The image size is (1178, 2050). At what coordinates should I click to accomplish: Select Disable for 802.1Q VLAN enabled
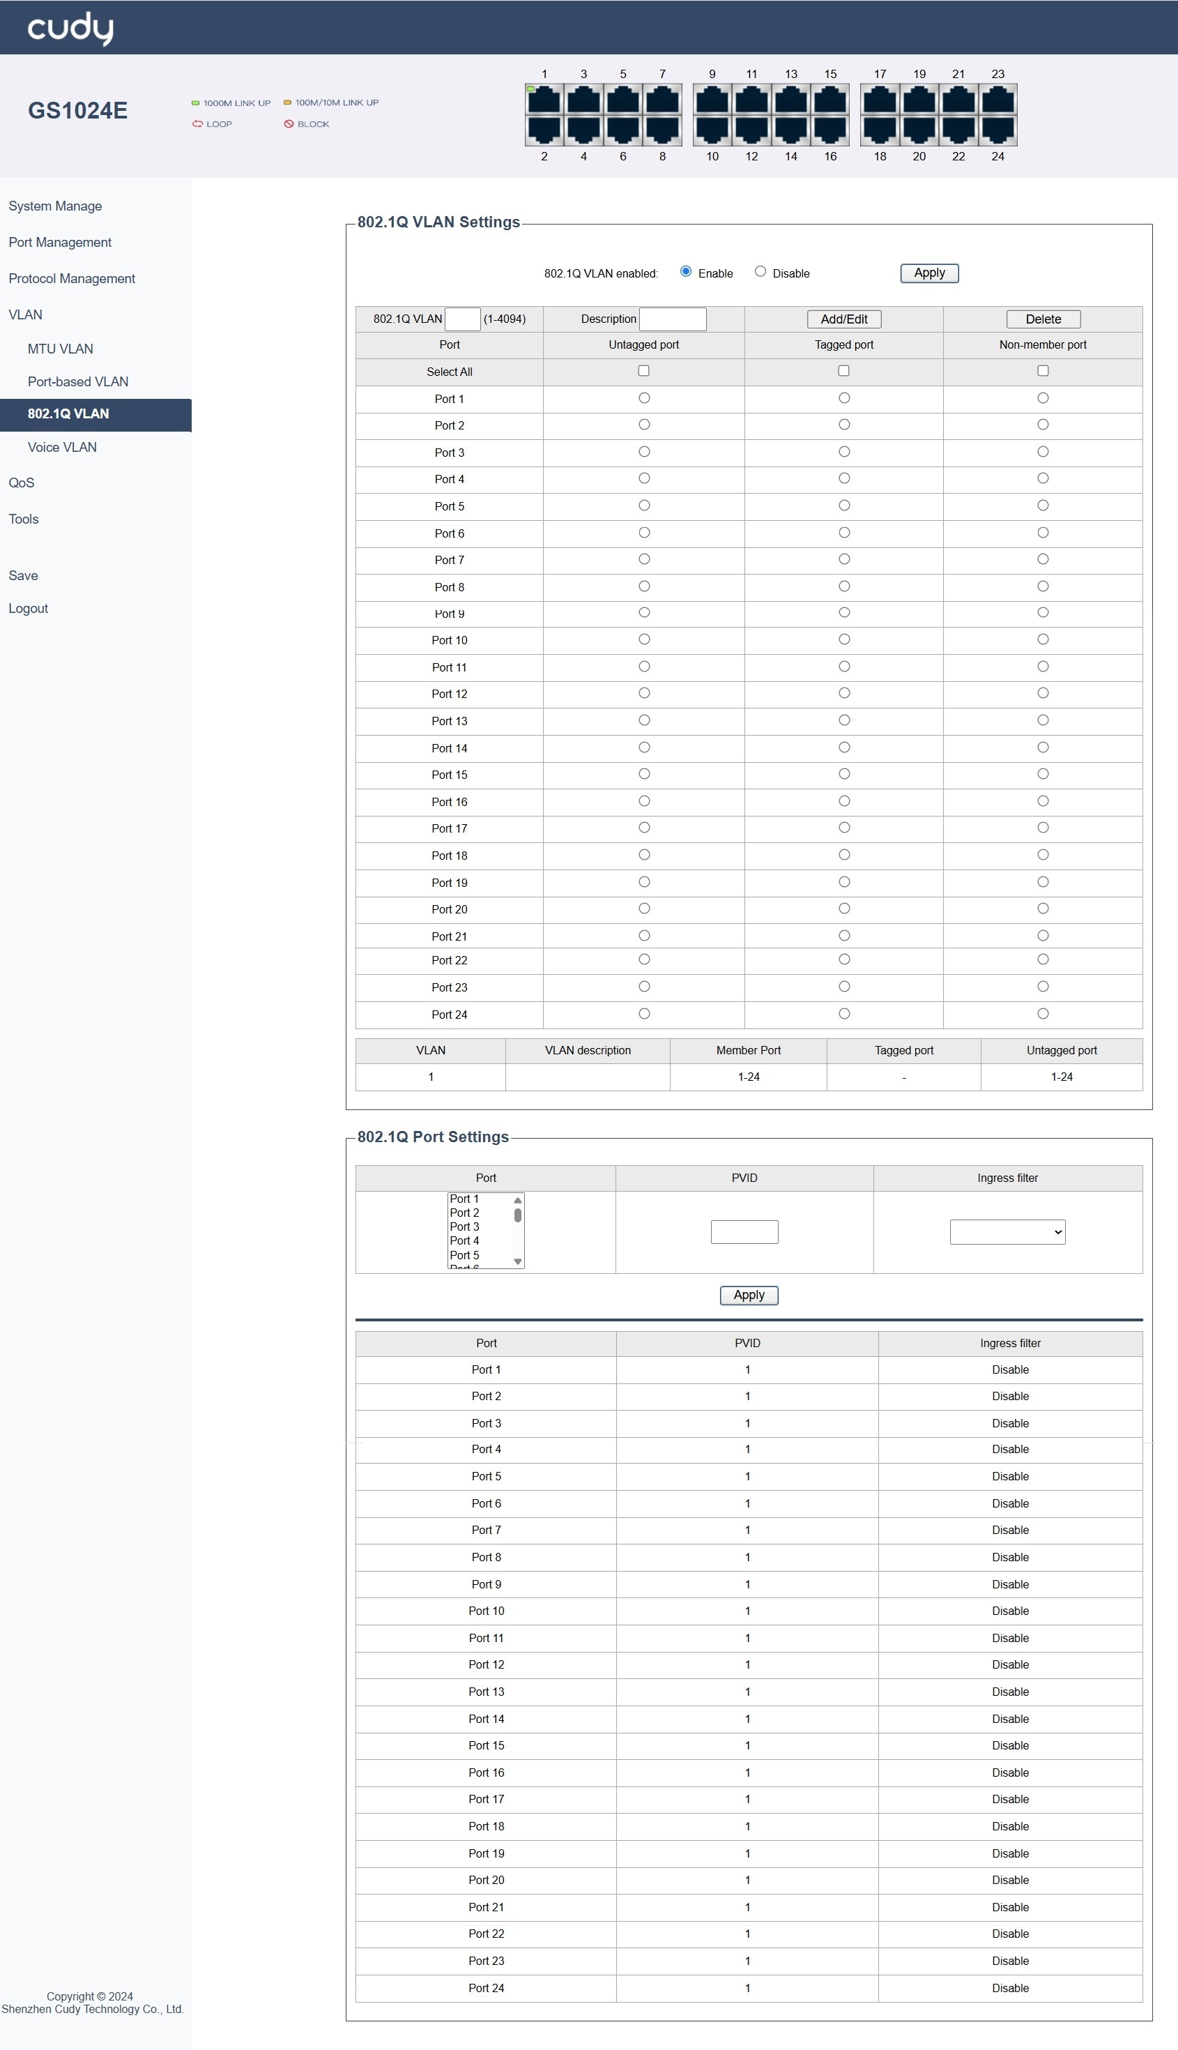click(760, 272)
